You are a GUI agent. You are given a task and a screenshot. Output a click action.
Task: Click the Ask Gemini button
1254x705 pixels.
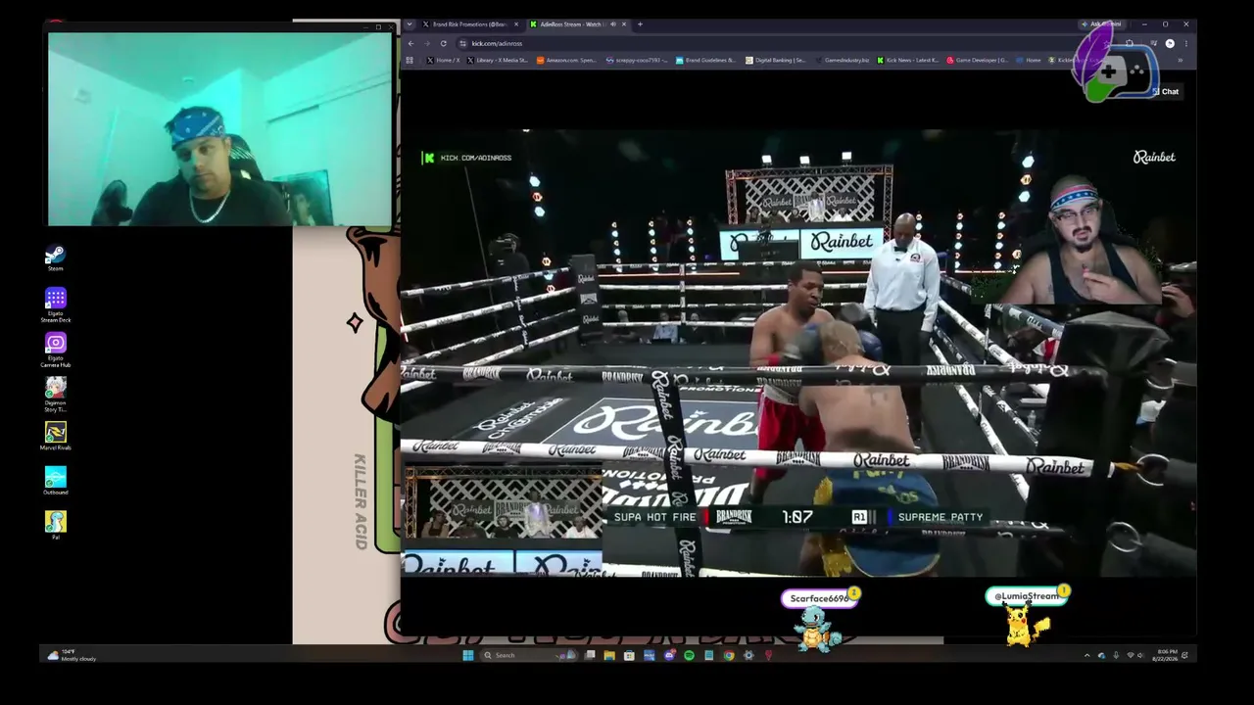1103,24
